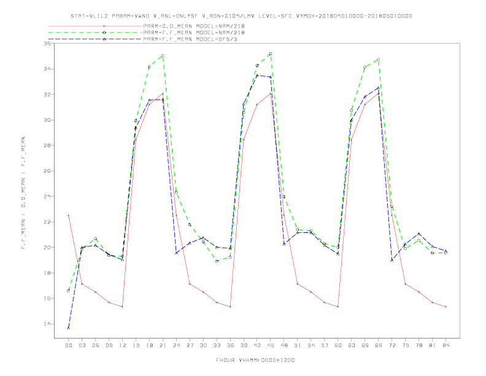Click the chart title line starting STAT=VL1L2
Image resolution: width=486 pixels, height=376 pixels.
241,16
